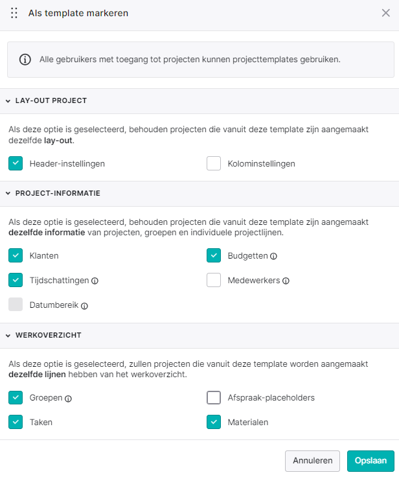Collapse the PROJECT-INFORMATIE section

point(8,193)
